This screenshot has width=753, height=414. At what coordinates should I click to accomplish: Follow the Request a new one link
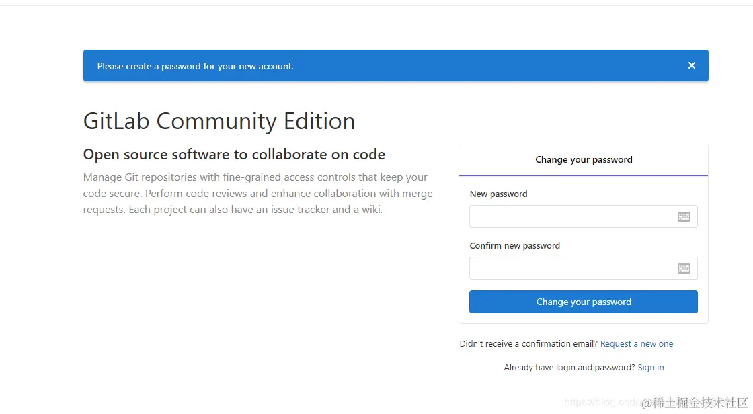click(x=636, y=344)
